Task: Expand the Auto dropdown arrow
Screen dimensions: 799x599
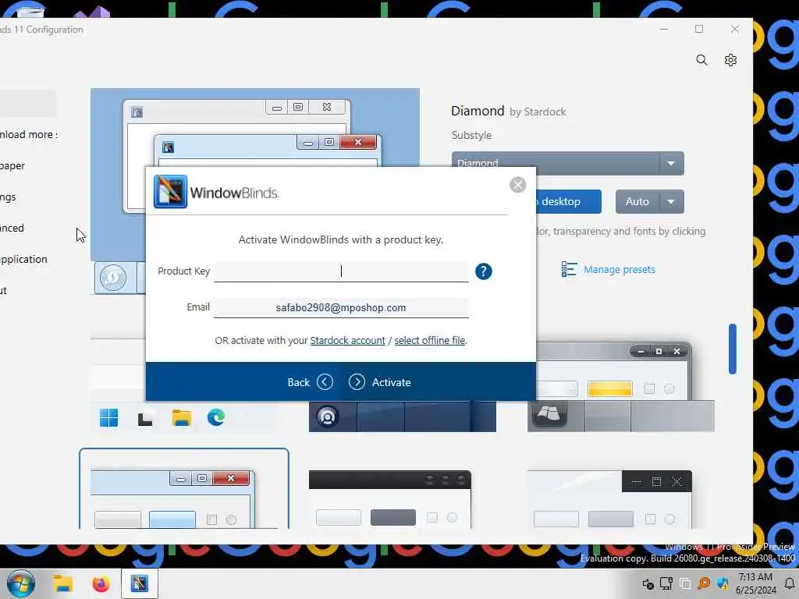Action: click(671, 202)
